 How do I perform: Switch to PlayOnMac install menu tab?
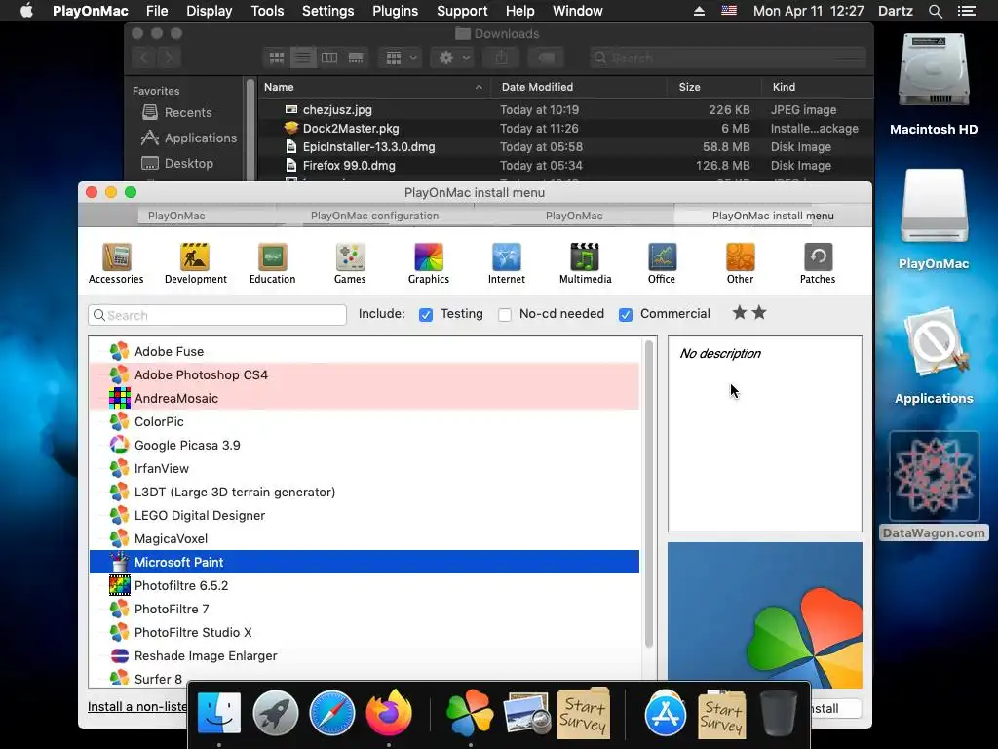(773, 216)
